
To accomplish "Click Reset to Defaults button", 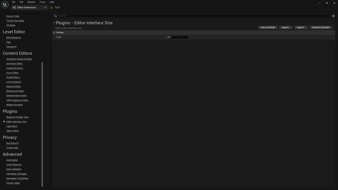I will click(321, 27).
